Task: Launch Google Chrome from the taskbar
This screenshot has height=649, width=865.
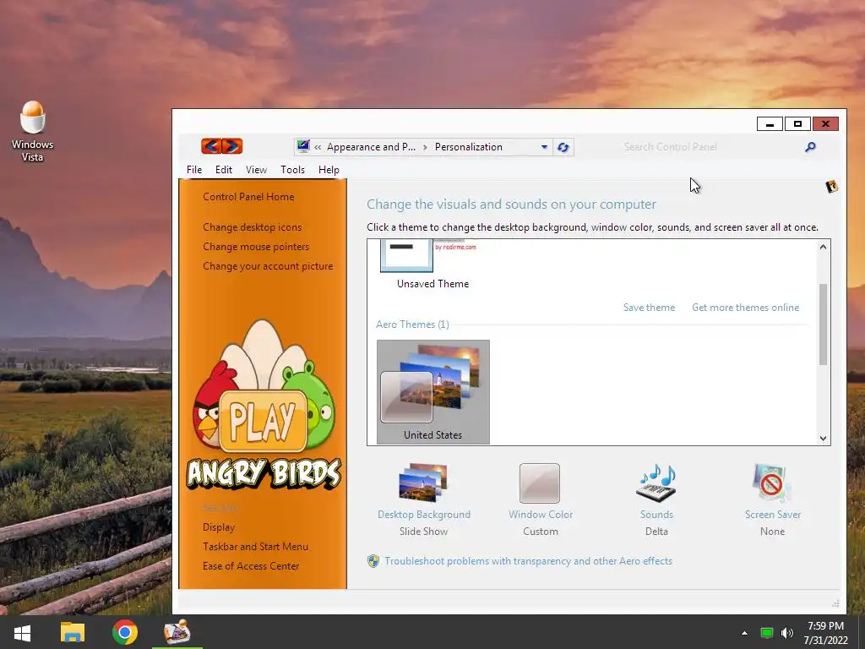Action: pyautogui.click(x=125, y=632)
